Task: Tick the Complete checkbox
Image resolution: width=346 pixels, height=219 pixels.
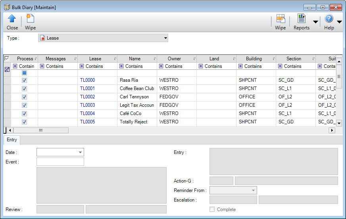Action: pos(212,209)
